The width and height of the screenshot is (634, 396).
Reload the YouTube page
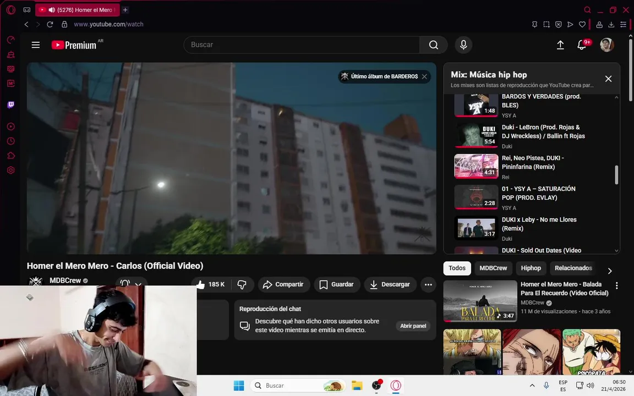tap(50, 24)
